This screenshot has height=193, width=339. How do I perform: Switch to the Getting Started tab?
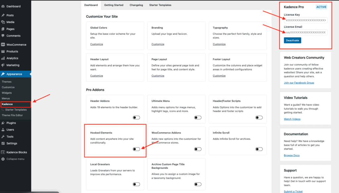114,5
